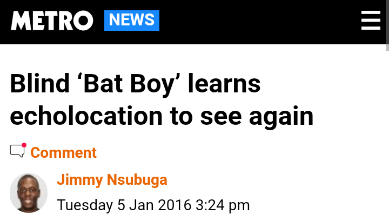Open the blue News section badge

click(132, 21)
